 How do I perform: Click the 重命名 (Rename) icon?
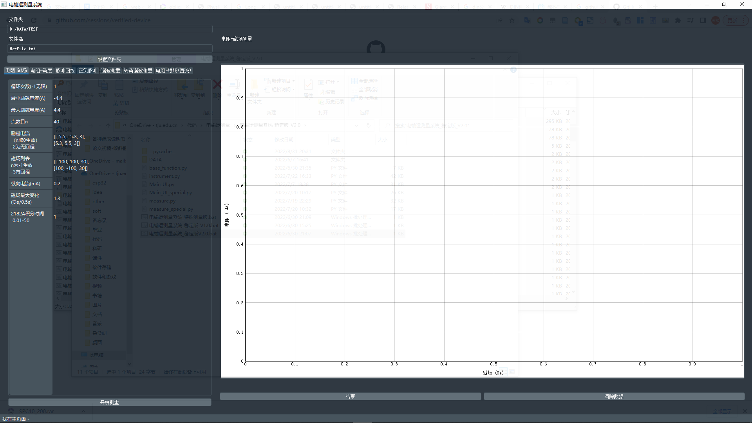click(235, 85)
